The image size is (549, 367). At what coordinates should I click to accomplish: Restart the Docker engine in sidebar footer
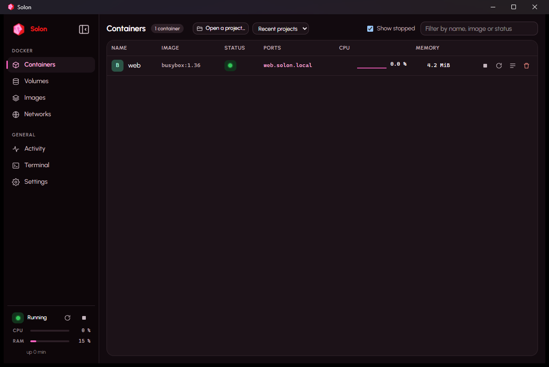coord(67,318)
